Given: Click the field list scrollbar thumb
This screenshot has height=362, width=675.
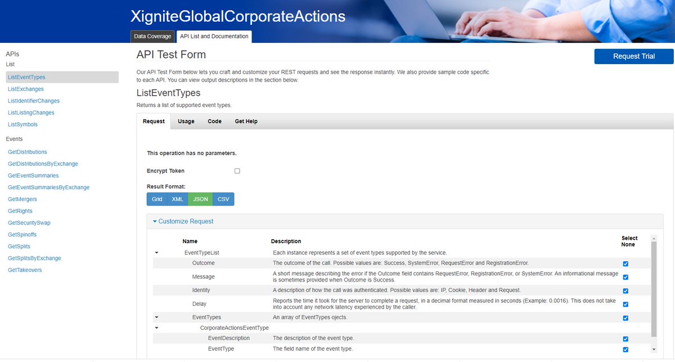Looking at the screenshot, I should [x=653, y=289].
